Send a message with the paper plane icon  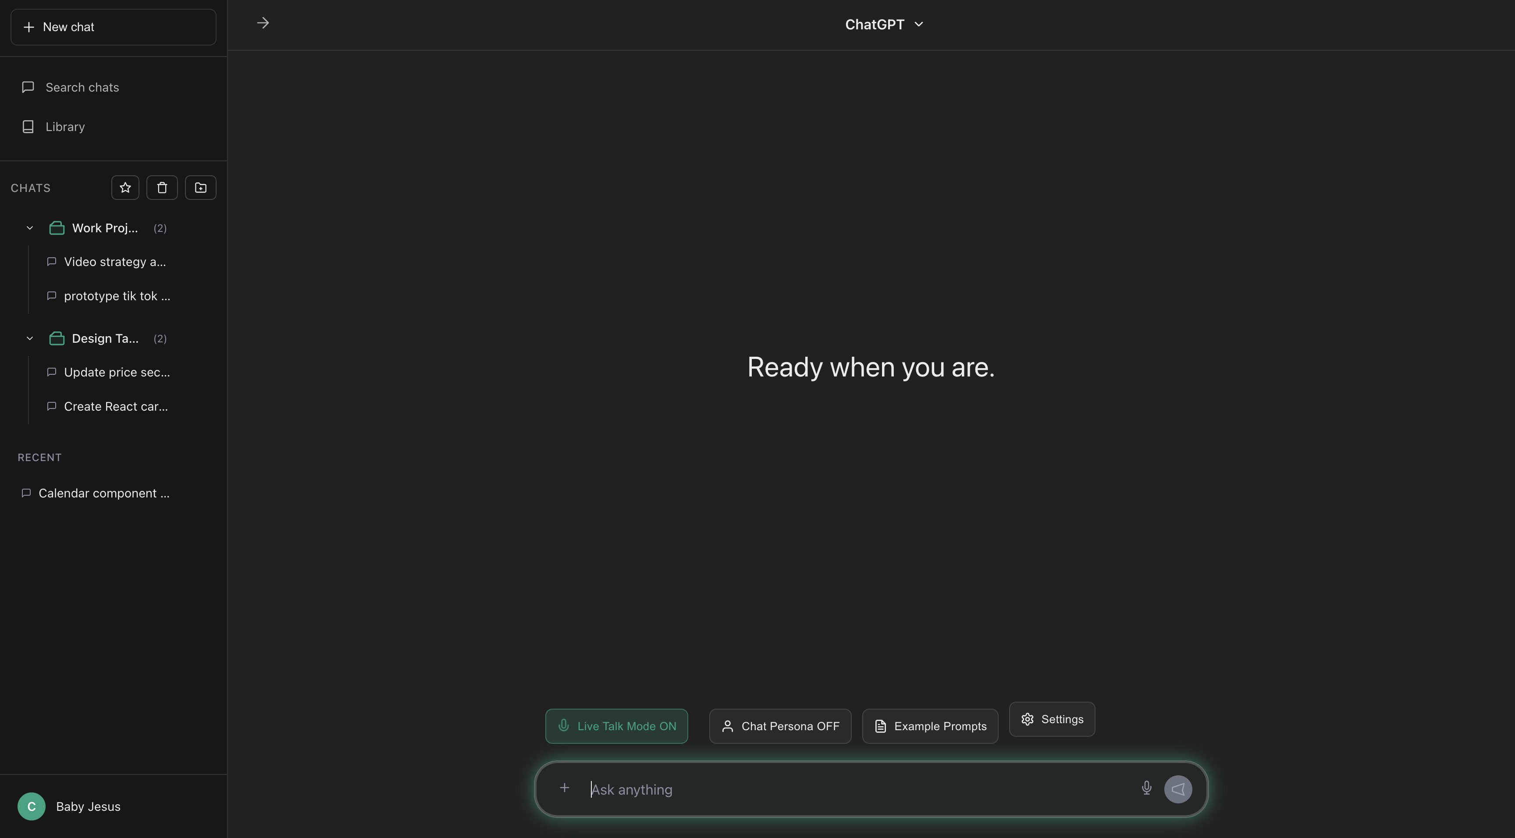tap(1177, 788)
